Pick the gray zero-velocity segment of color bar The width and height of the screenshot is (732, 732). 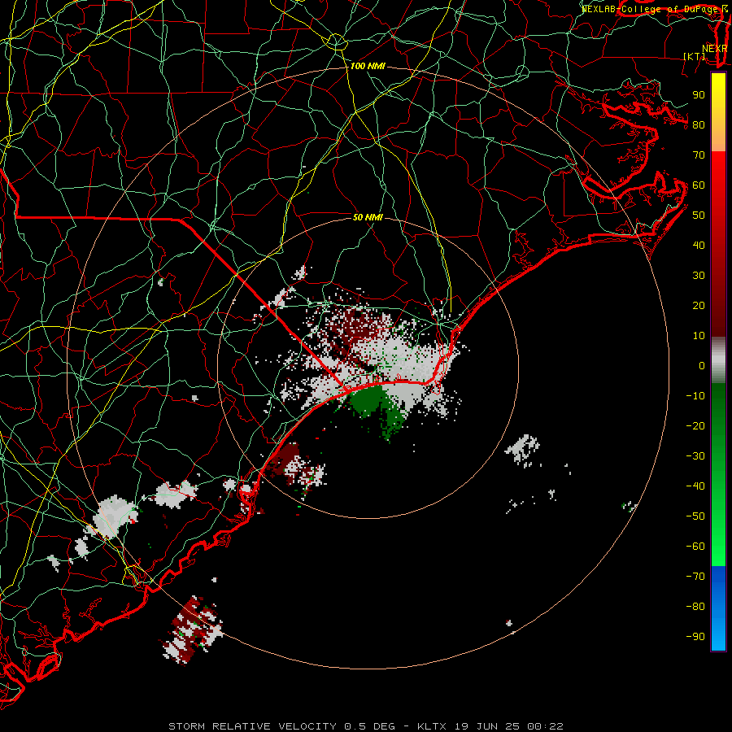coord(718,362)
